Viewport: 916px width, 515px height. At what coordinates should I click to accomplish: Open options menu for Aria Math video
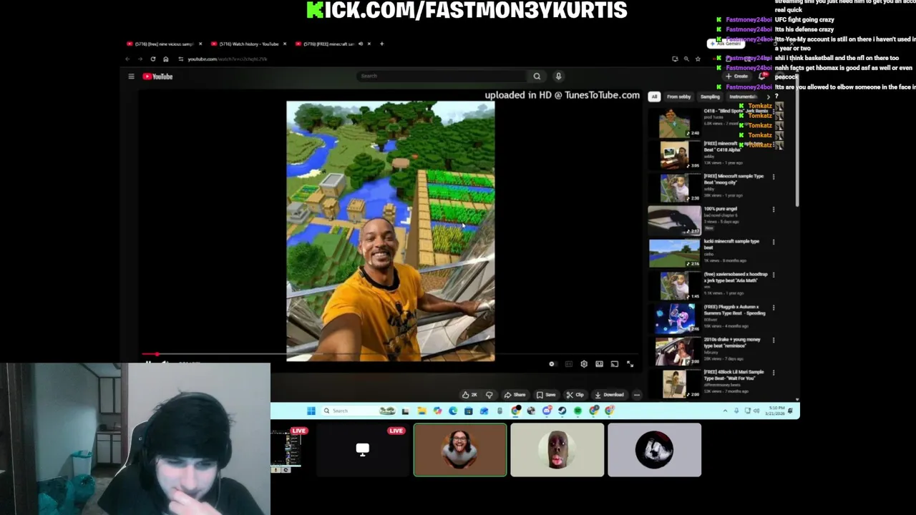tap(774, 275)
